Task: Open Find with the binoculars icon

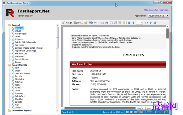Action: tap(106, 23)
